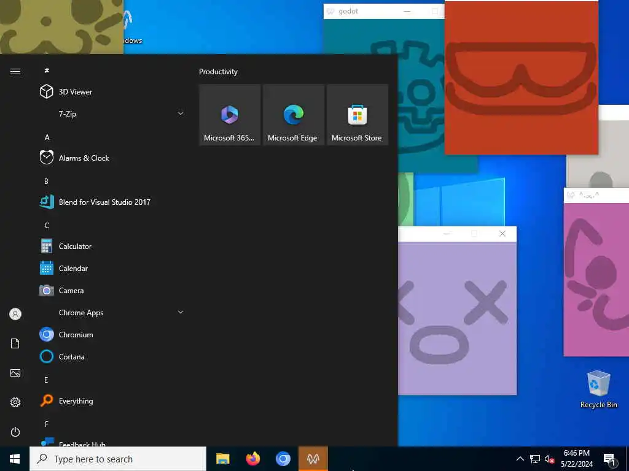Screen dimensions: 629x471
Task: Minimize the purple X-face window
Action: click(x=447, y=234)
